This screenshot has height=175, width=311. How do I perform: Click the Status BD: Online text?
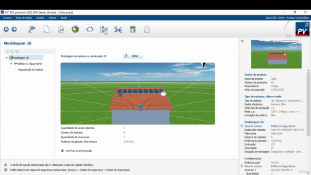275,17
